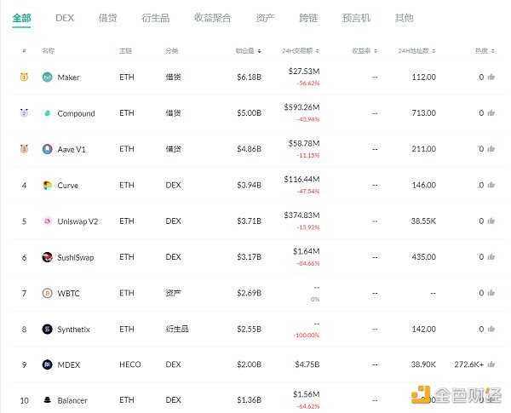Toggle the thumbs-up like for MDEX
511x413 pixels.
491,364
